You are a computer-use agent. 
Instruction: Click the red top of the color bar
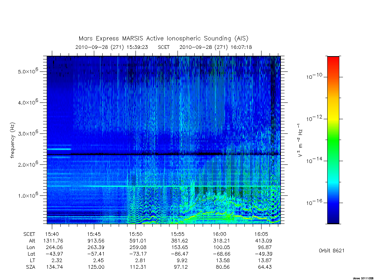click(x=333, y=60)
